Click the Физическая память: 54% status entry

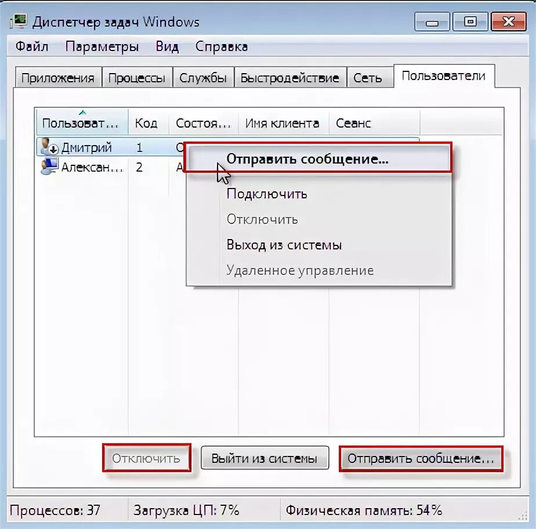(x=364, y=510)
